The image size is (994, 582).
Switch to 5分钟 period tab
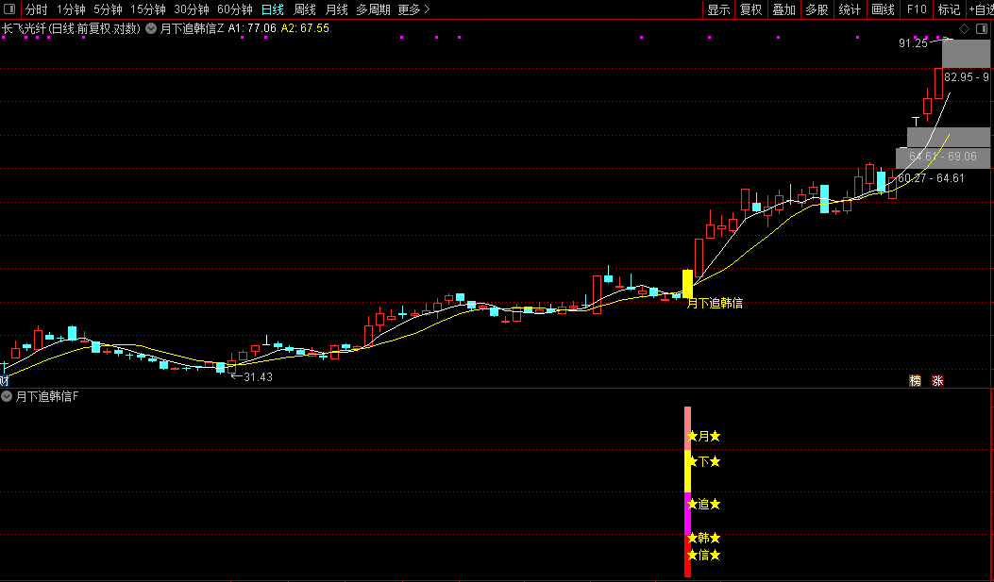point(108,9)
